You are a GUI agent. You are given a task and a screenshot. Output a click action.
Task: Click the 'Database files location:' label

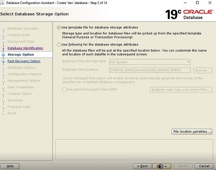tap(81, 70)
